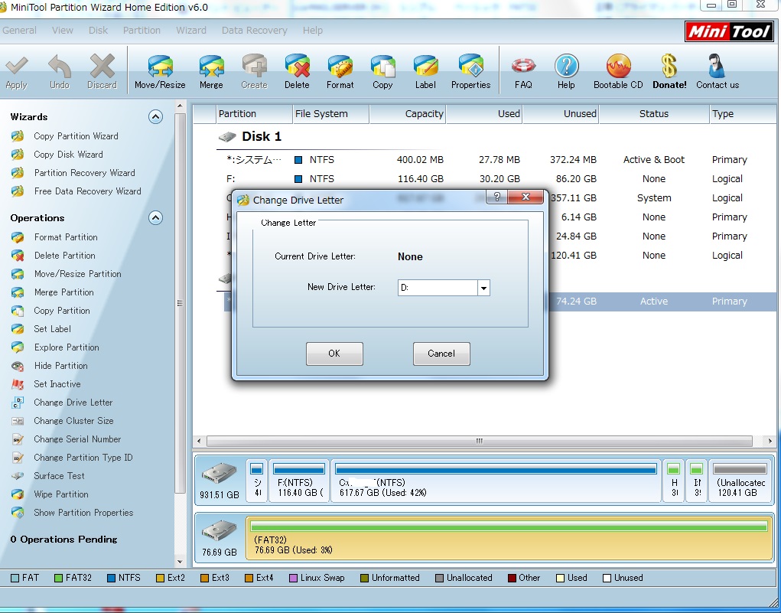The image size is (781, 613).
Task: Click the Move/Resize Partition sidebar icon
Action: click(18, 274)
